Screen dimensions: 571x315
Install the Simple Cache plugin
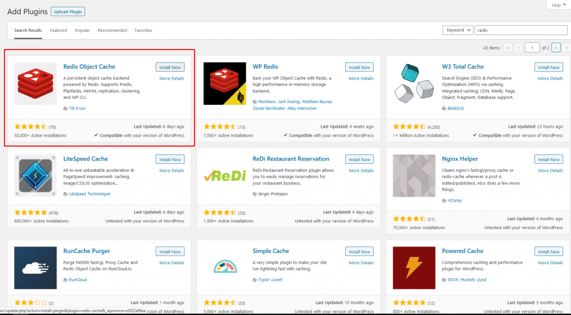coord(360,251)
